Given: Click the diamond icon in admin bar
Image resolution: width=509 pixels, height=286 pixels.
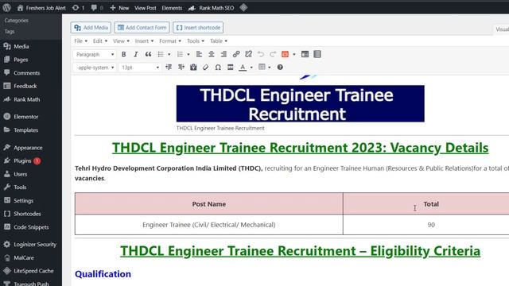Looking at the screenshot, I should [243, 7].
